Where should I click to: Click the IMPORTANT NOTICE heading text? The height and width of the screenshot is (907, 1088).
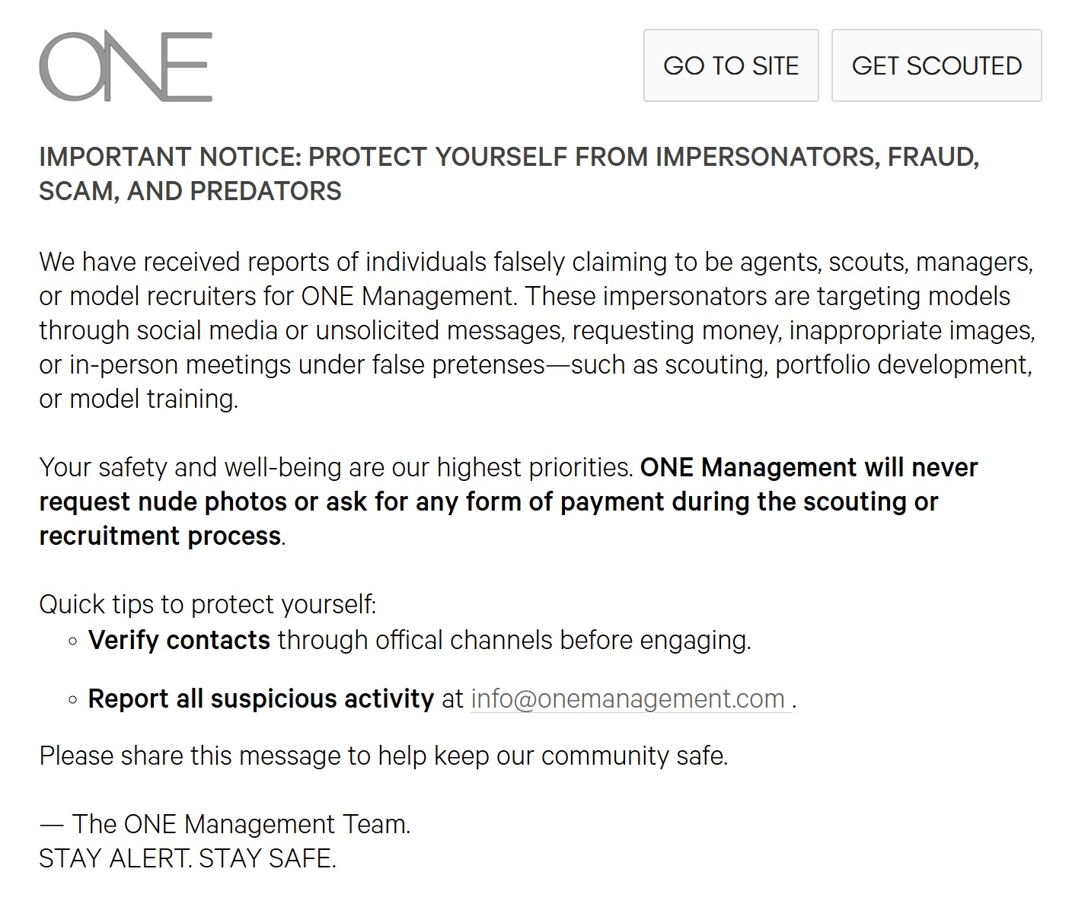coord(509,173)
